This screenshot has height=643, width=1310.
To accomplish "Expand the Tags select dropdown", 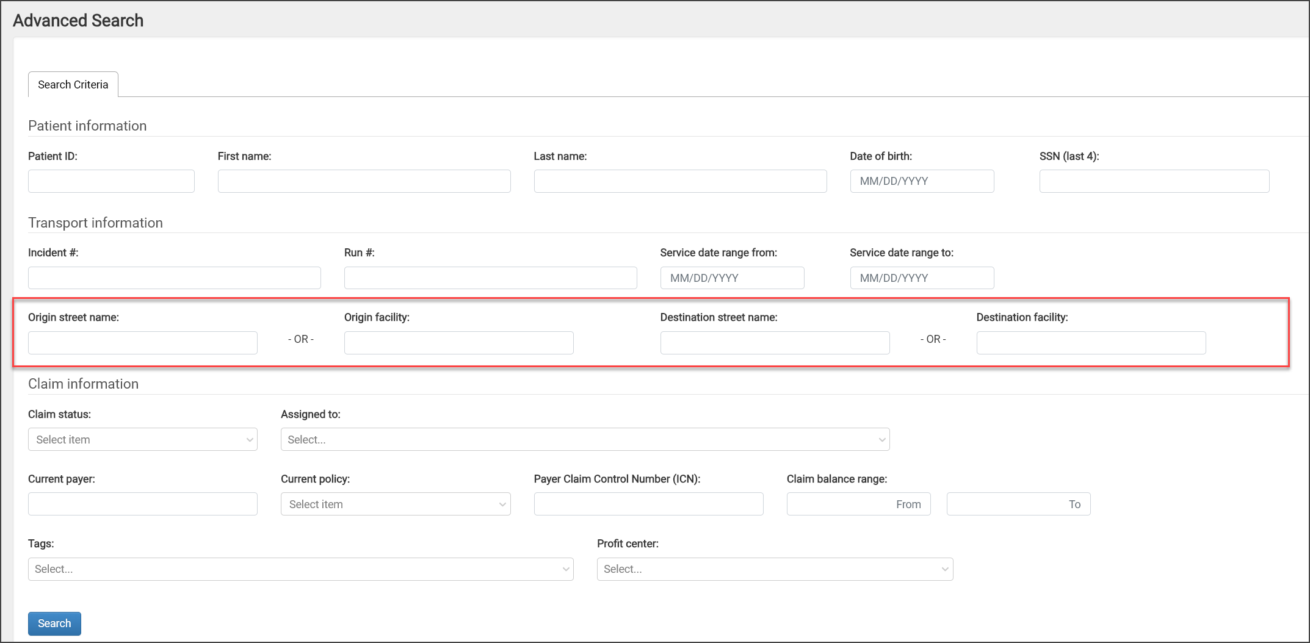I will [300, 569].
